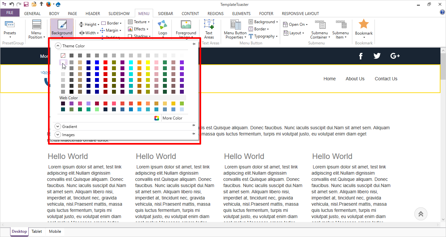
Task: Switch to Tablet view
Action: click(x=37, y=231)
